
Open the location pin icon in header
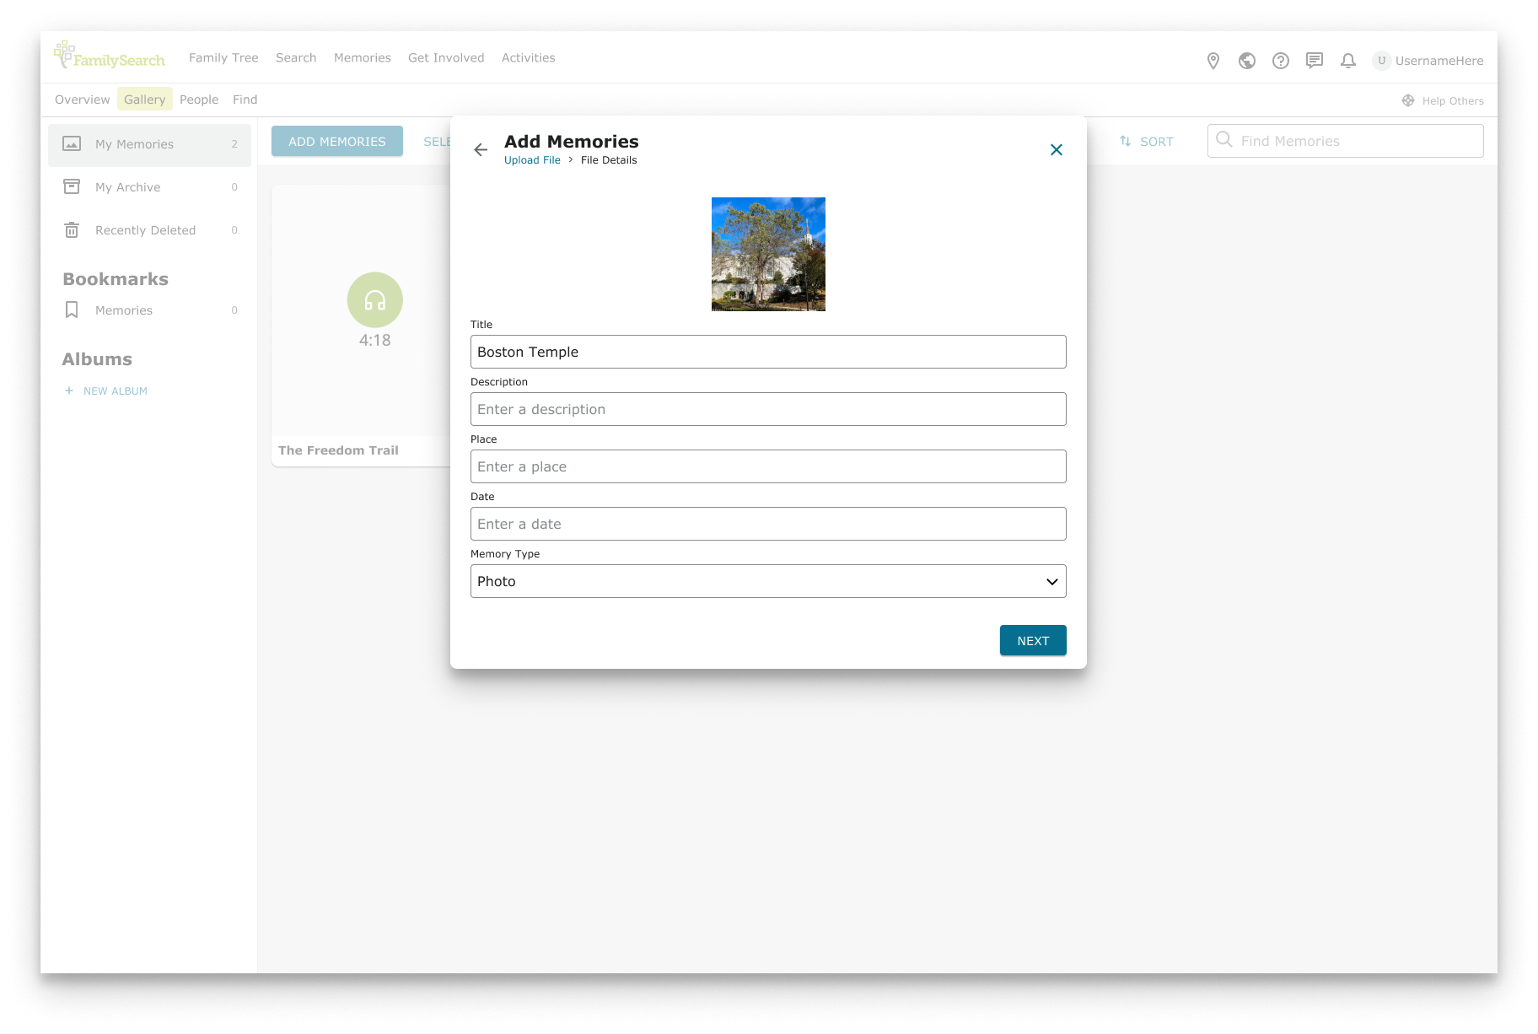[x=1213, y=61]
